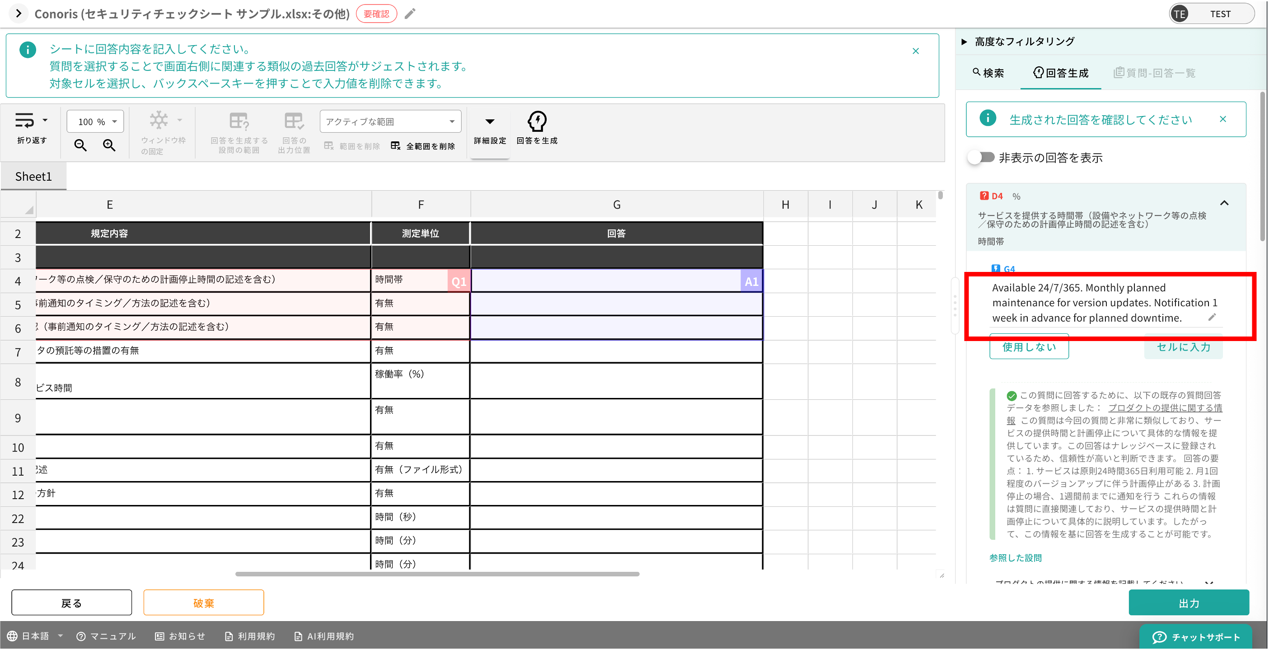Open the アクティブな範囲 dropdown
This screenshot has height=650, width=1269.
390,122
